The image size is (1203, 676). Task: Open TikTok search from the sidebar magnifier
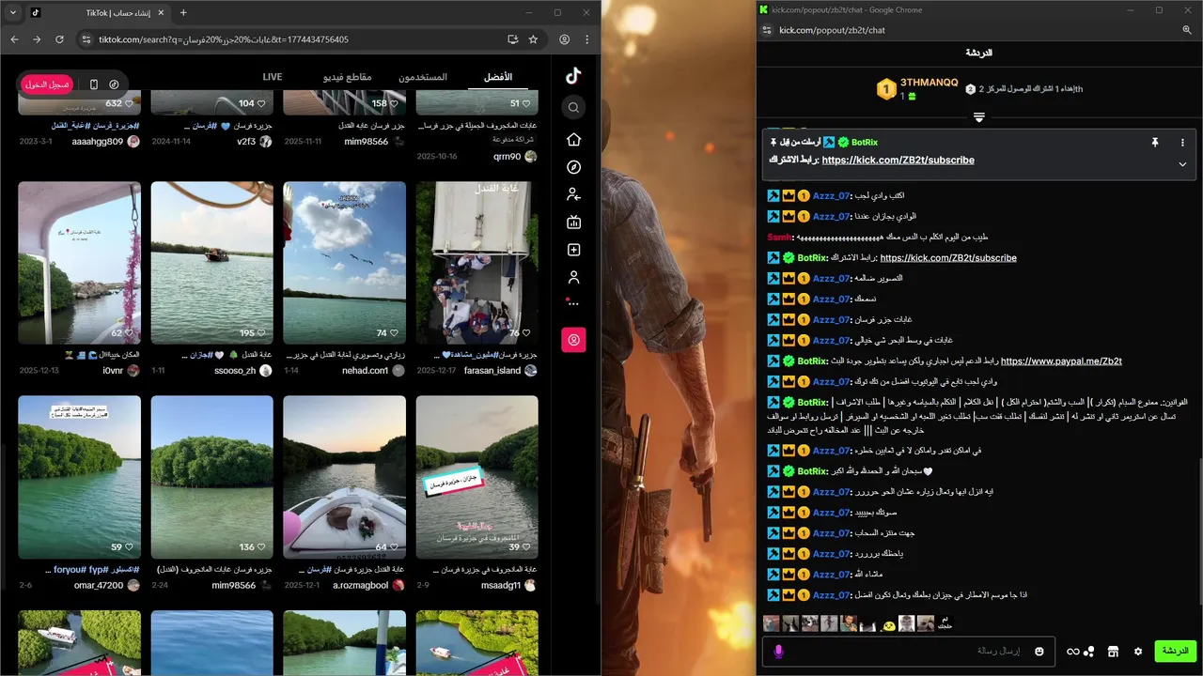pos(573,108)
